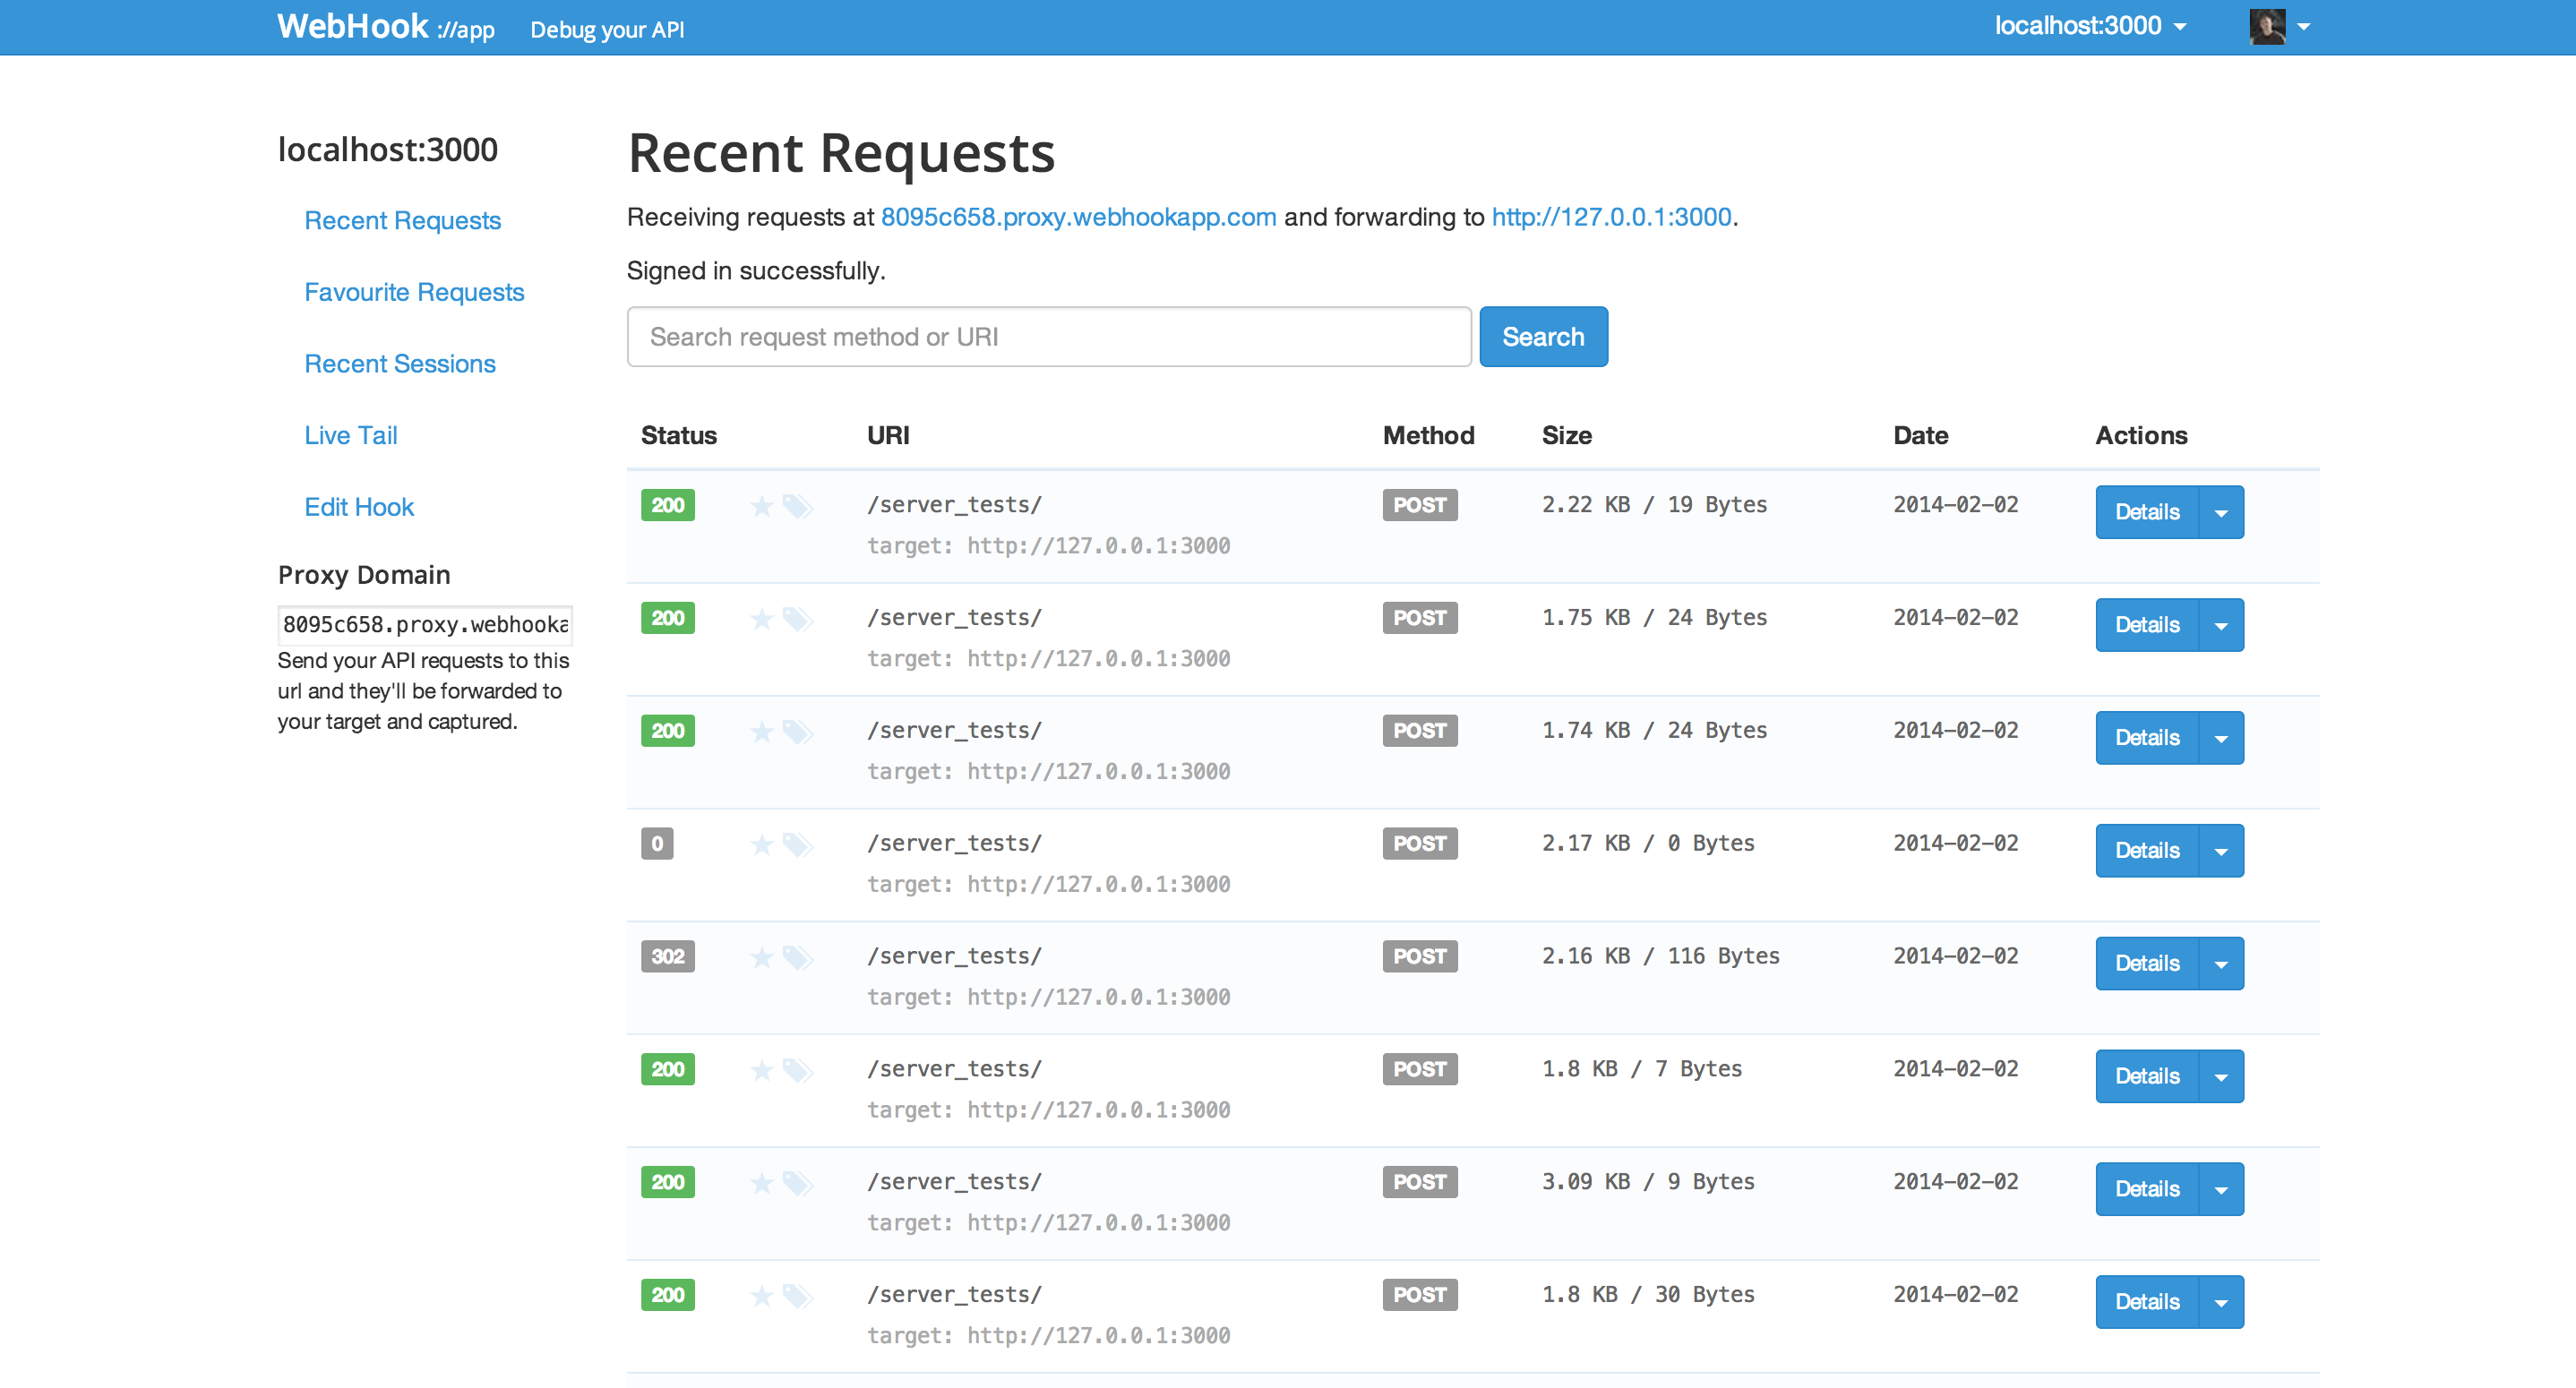2576x1388 pixels.
Task: Open Recent Sessions from the sidebar
Action: point(399,363)
